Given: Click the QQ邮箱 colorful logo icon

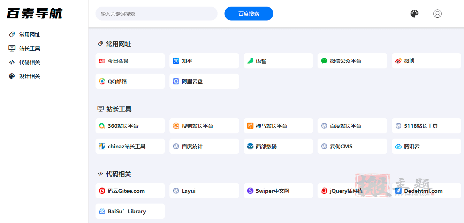Looking at the screenshot, I should 102,81.
